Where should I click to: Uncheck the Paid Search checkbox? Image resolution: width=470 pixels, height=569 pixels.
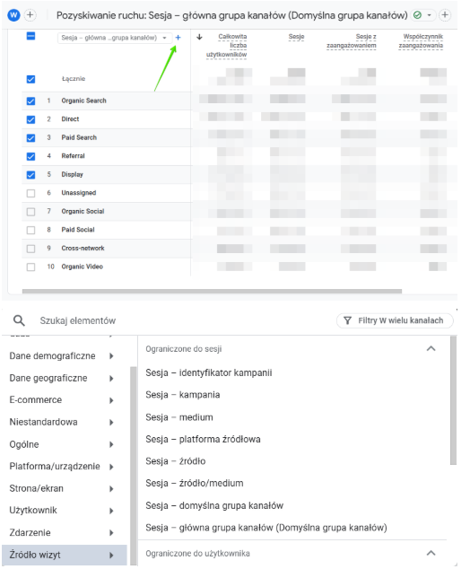[30, 138]
